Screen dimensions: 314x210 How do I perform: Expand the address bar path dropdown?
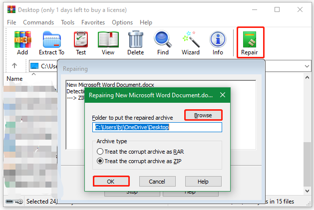tap(307, 66)
